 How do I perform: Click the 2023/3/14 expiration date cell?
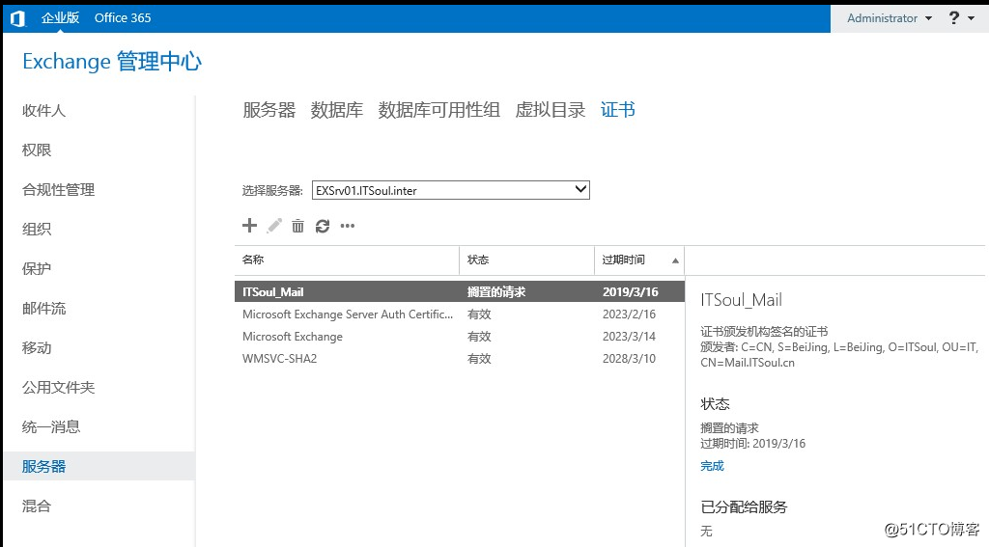click(x=629, y=337)
